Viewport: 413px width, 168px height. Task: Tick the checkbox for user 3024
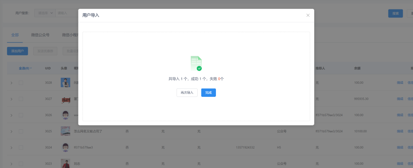click(21, 148)
